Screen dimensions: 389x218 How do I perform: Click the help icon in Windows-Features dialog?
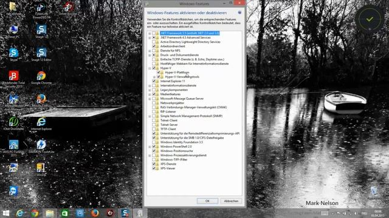(239, 12)
